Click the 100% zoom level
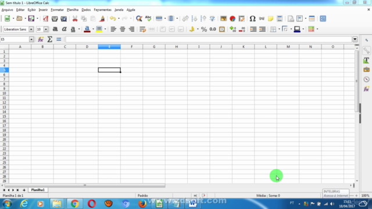This screenshot has height=209, width=372. 366,196
